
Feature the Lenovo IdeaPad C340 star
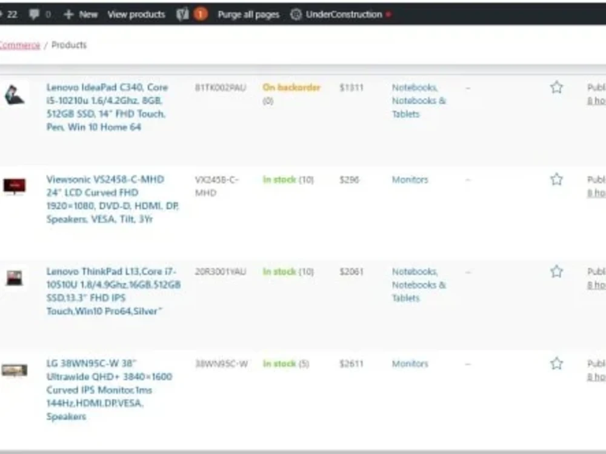coord(556,87)
